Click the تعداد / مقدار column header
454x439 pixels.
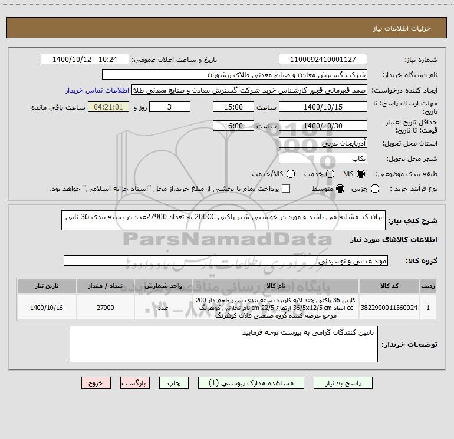pyautogui.click(x=106, y=286)
